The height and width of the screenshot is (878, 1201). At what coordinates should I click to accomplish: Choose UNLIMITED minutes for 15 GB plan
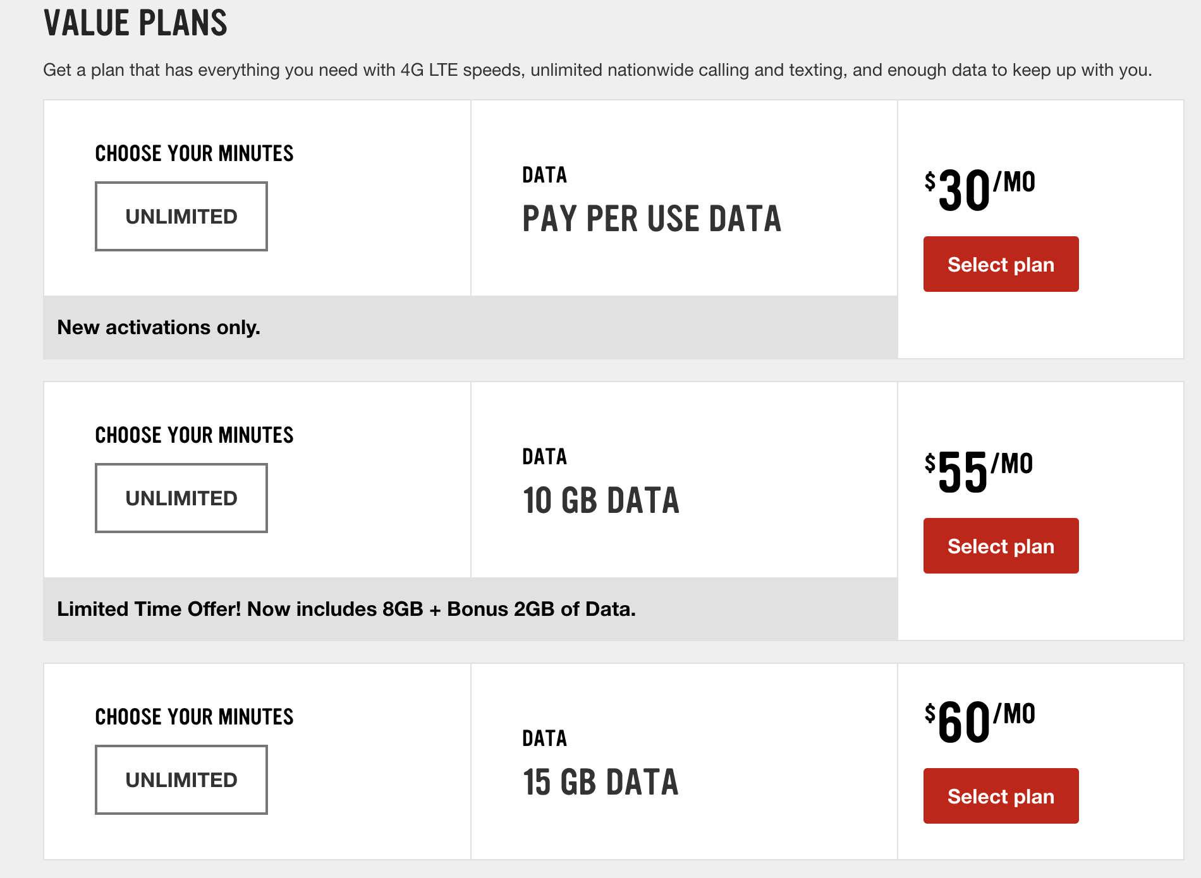coord(181,780)
